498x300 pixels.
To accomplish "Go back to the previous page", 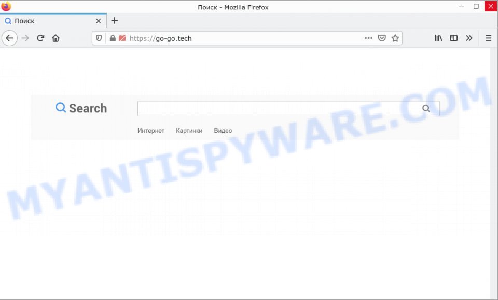I will [9, 38].
